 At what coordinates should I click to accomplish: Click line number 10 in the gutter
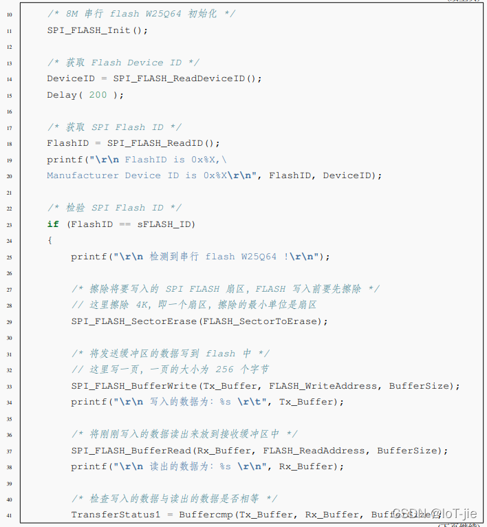[x=8, y=14]
